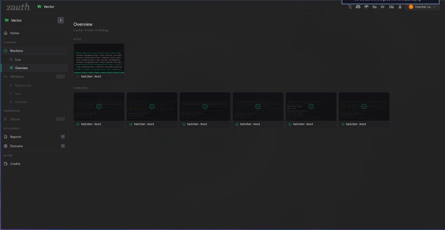Open the stacked books docs icon
Image resolution: width=445 pixels, height=230 pixels.
[x=366, y=7]
